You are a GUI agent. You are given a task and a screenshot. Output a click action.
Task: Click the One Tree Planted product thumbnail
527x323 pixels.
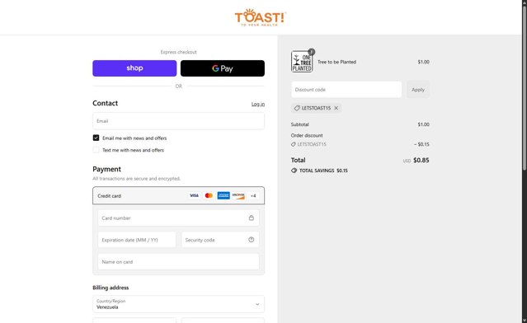coord(302,62)
